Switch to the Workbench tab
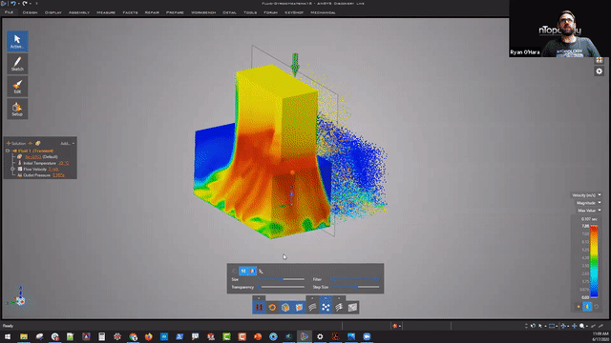This screenshot has width=611, height=343. tap(203, 12)
